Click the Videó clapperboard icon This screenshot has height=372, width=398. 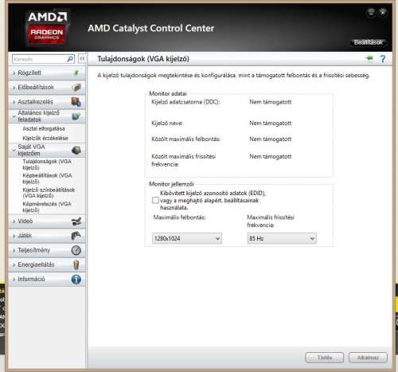(x=76, y=221)
